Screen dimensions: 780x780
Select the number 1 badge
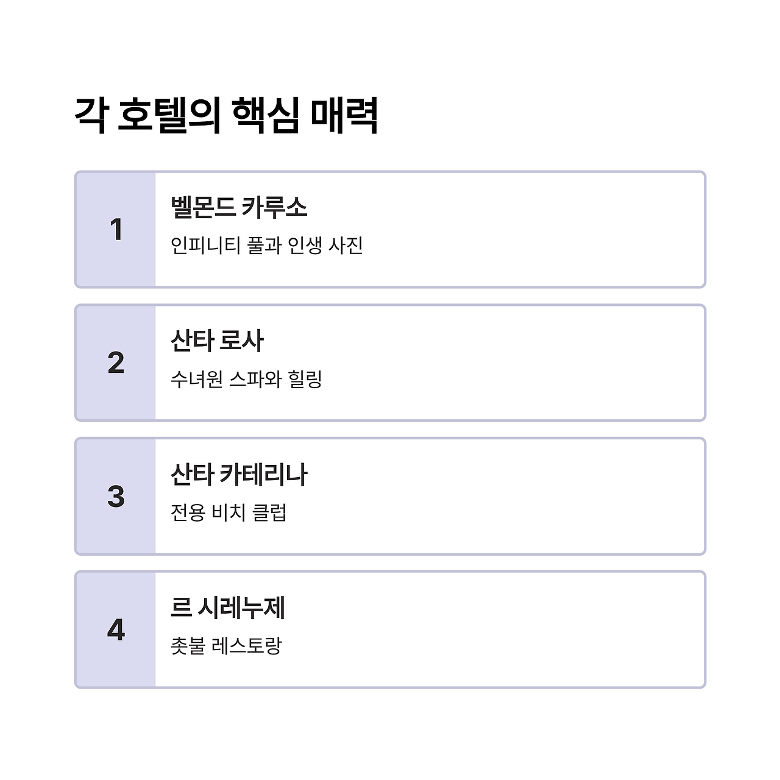pos(116,230)
